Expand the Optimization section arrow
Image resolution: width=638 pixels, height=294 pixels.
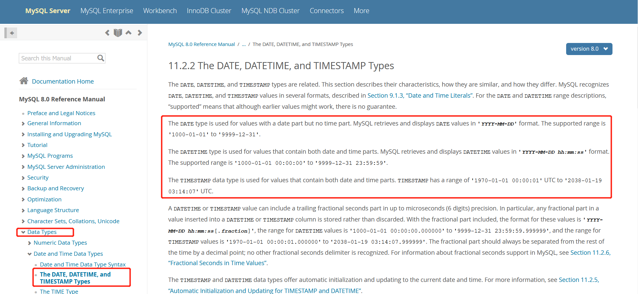[23, 199]
